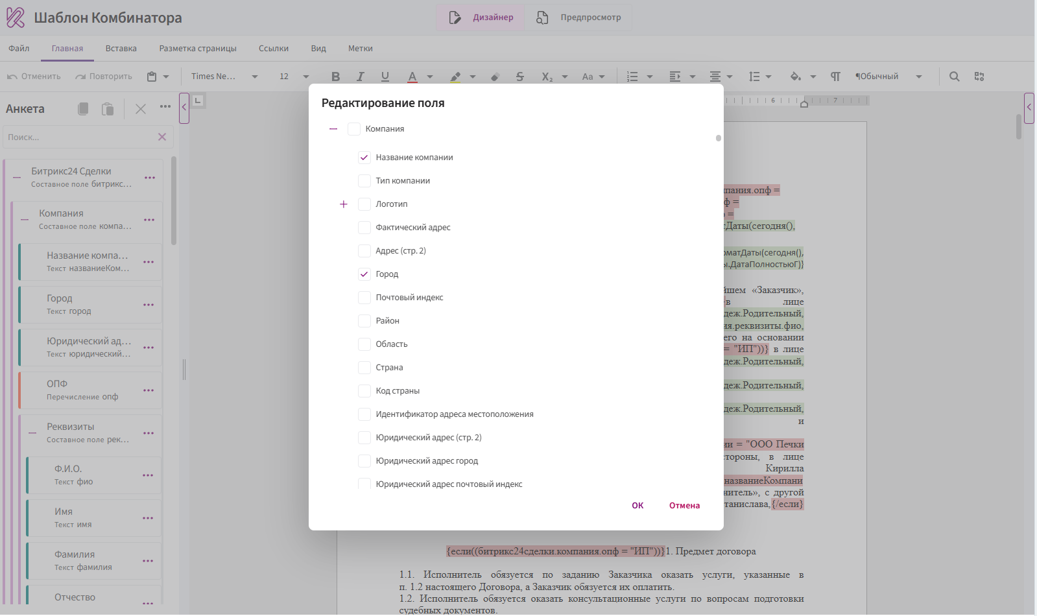
Task: Click the Bold formatting icon
Action: 335,77
